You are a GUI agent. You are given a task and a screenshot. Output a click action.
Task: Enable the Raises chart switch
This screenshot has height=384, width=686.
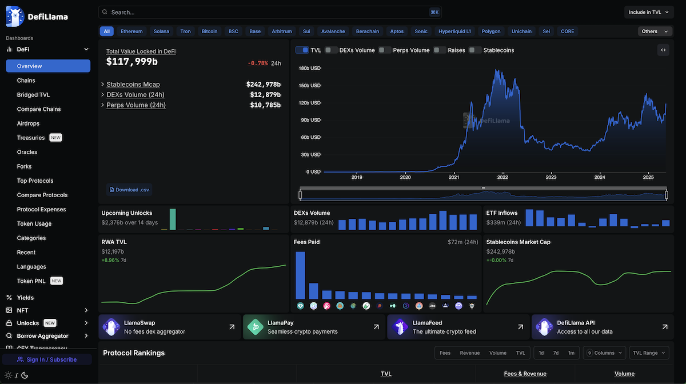click(440, 50)
